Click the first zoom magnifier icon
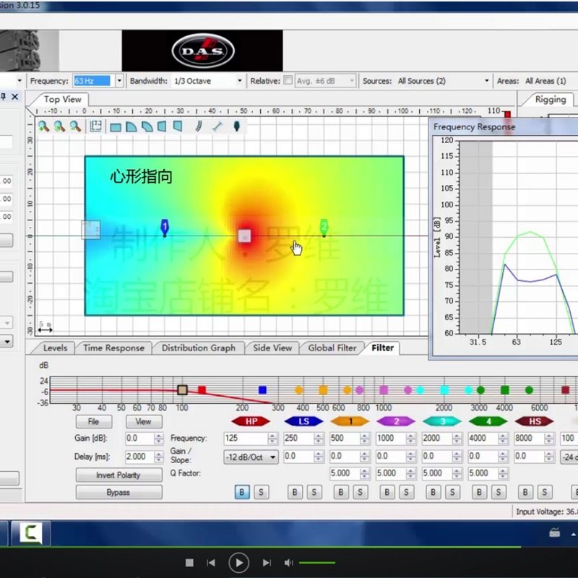 (44, 126)
